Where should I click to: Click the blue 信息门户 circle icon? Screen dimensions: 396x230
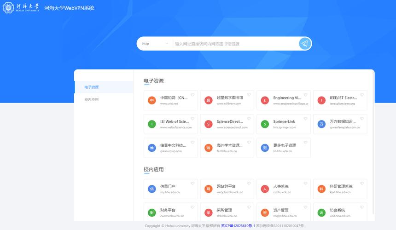[x=152, y=189]
